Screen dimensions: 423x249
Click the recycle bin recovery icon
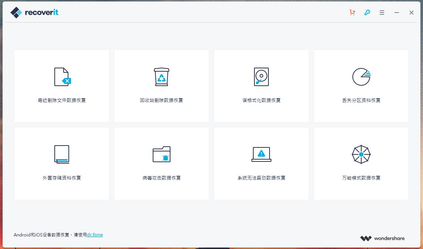pyautogui.click(x=162, y=77)
